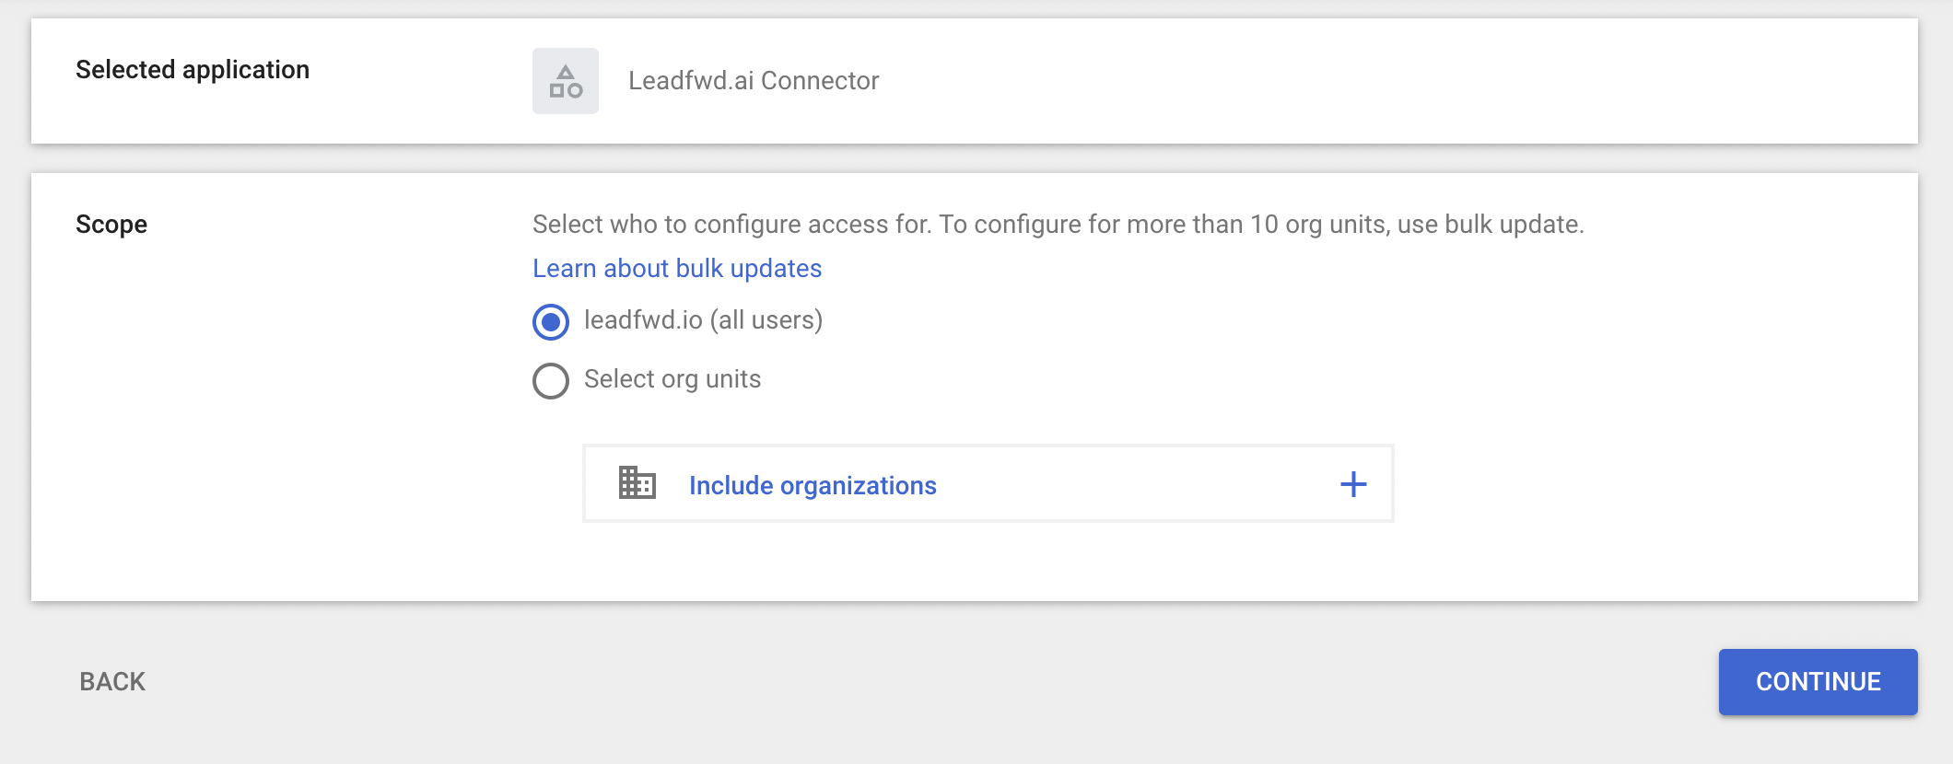Choose the Select org units radio button
This screenshot has height=764, width=1953.
tap(551, 380)
